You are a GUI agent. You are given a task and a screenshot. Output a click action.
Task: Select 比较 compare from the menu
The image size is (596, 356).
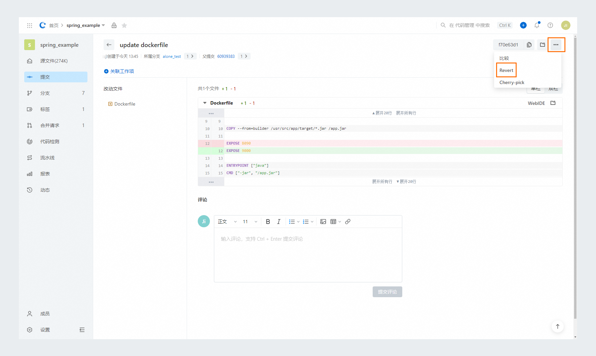(x=527, y=58)
